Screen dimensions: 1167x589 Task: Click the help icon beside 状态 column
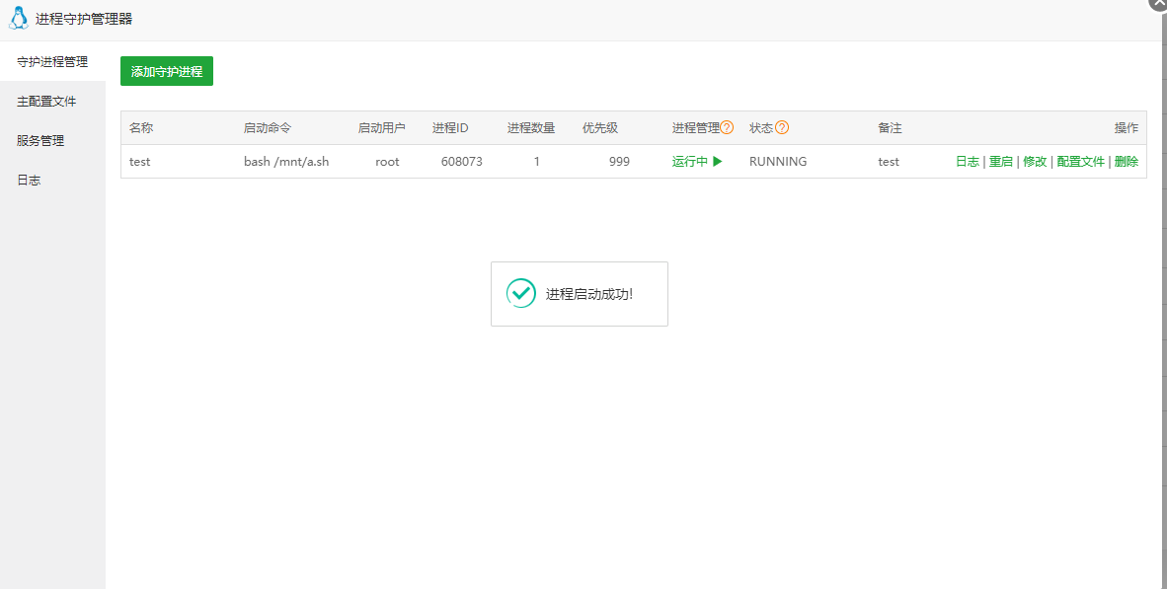click(x=783, y=126)
